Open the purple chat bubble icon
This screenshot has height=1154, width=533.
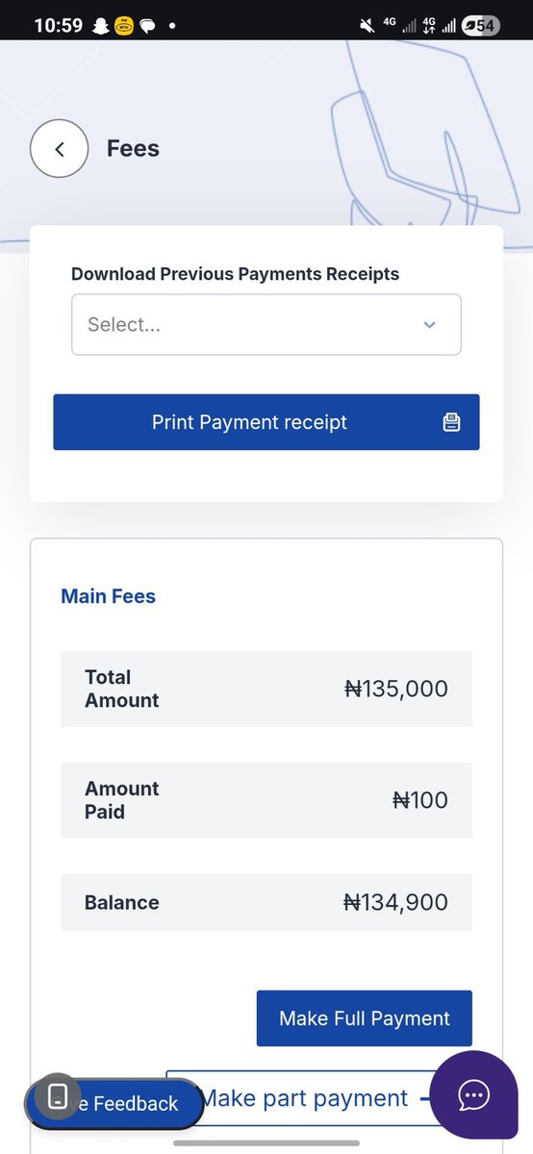[474, 1095]
